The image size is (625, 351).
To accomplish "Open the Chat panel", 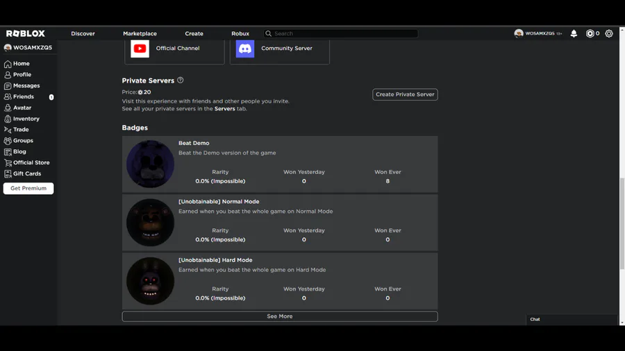I will pos(572,319).
